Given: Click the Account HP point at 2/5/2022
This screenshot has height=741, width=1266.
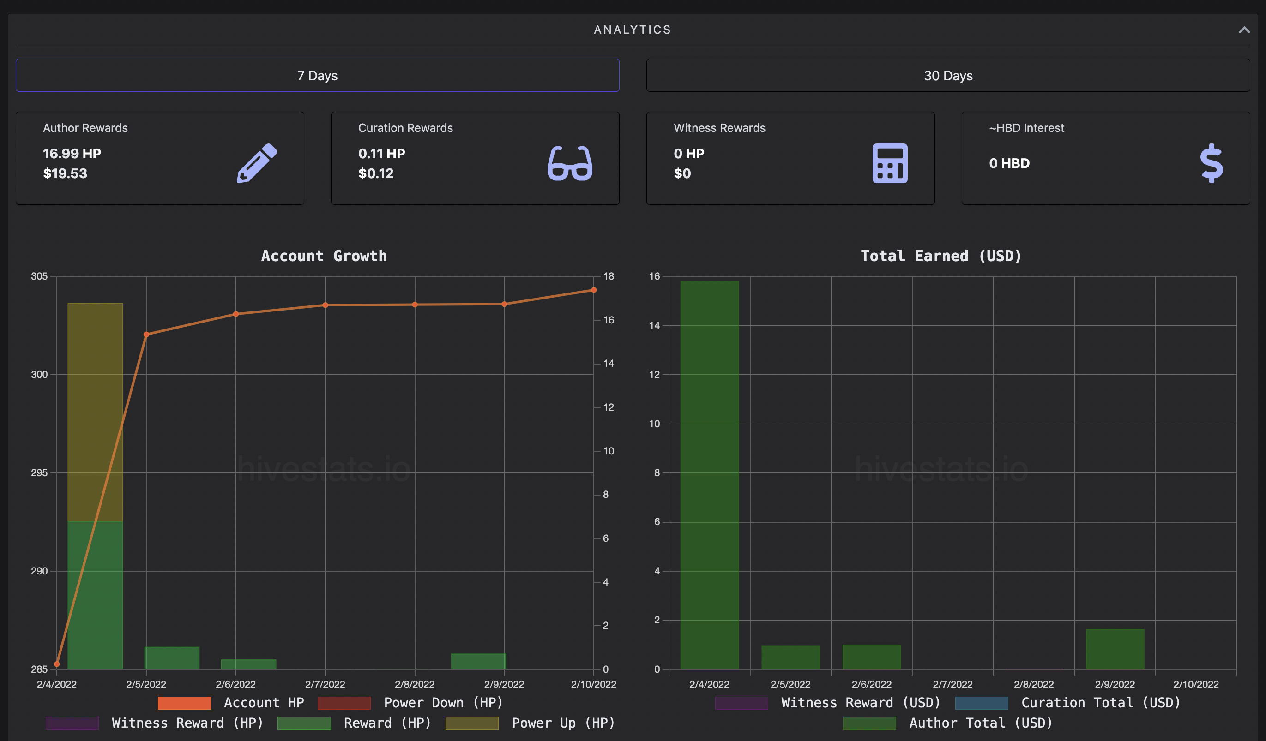Looking at the screenshot, I should tap(146, 334).
